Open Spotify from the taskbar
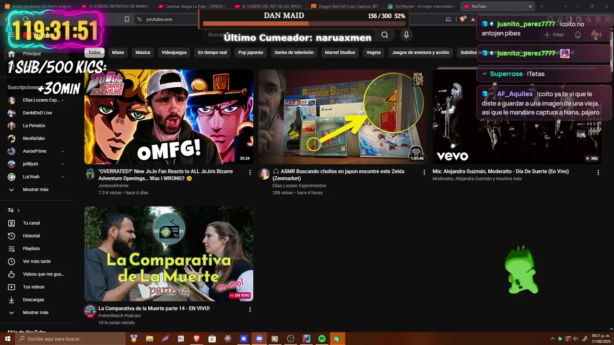Screen dimensions: 614x345 [x=322, y=339]
